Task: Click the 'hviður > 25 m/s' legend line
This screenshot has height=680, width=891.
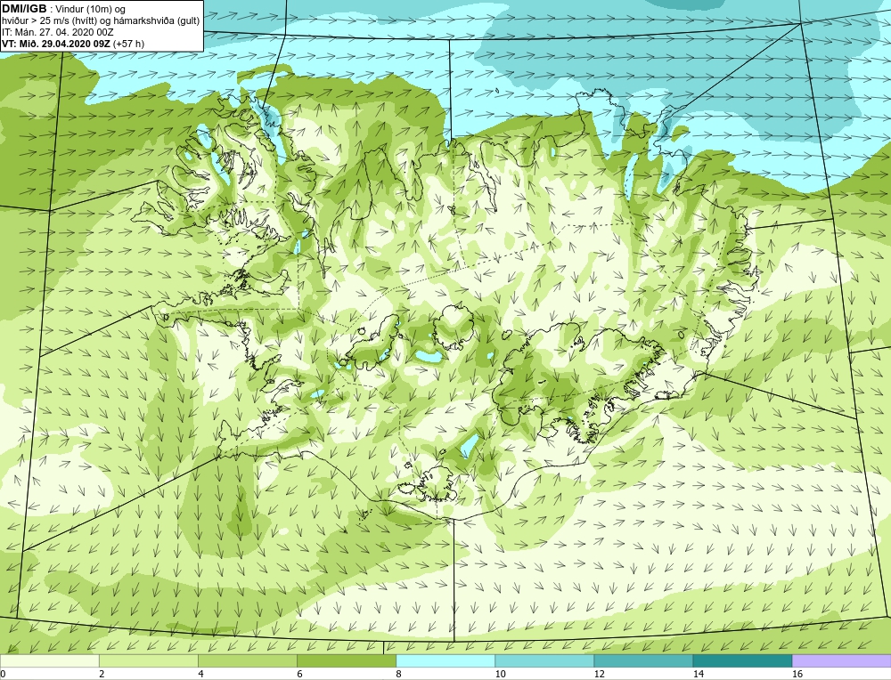Action: tap(101, 21)
